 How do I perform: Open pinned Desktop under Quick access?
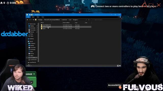32,26
